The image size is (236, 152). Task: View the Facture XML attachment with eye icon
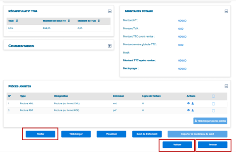pyautogui.click(x=188, y=104)
